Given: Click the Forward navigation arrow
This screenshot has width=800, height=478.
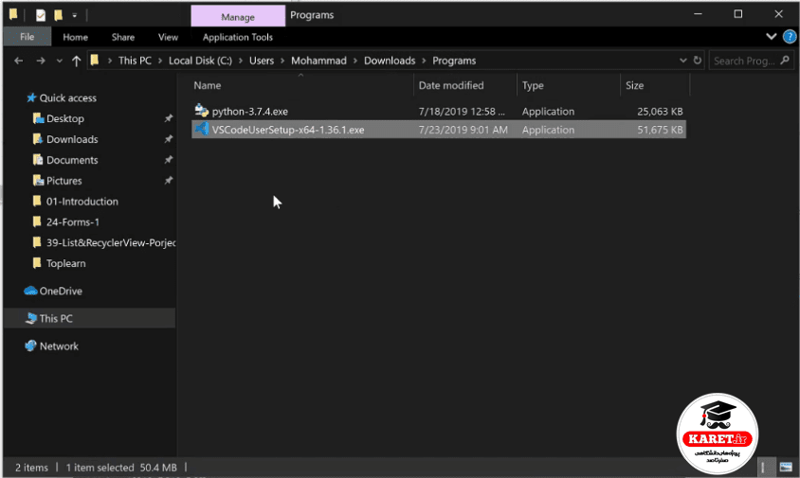Looking at the screenshot, I should tap(41, 61).
